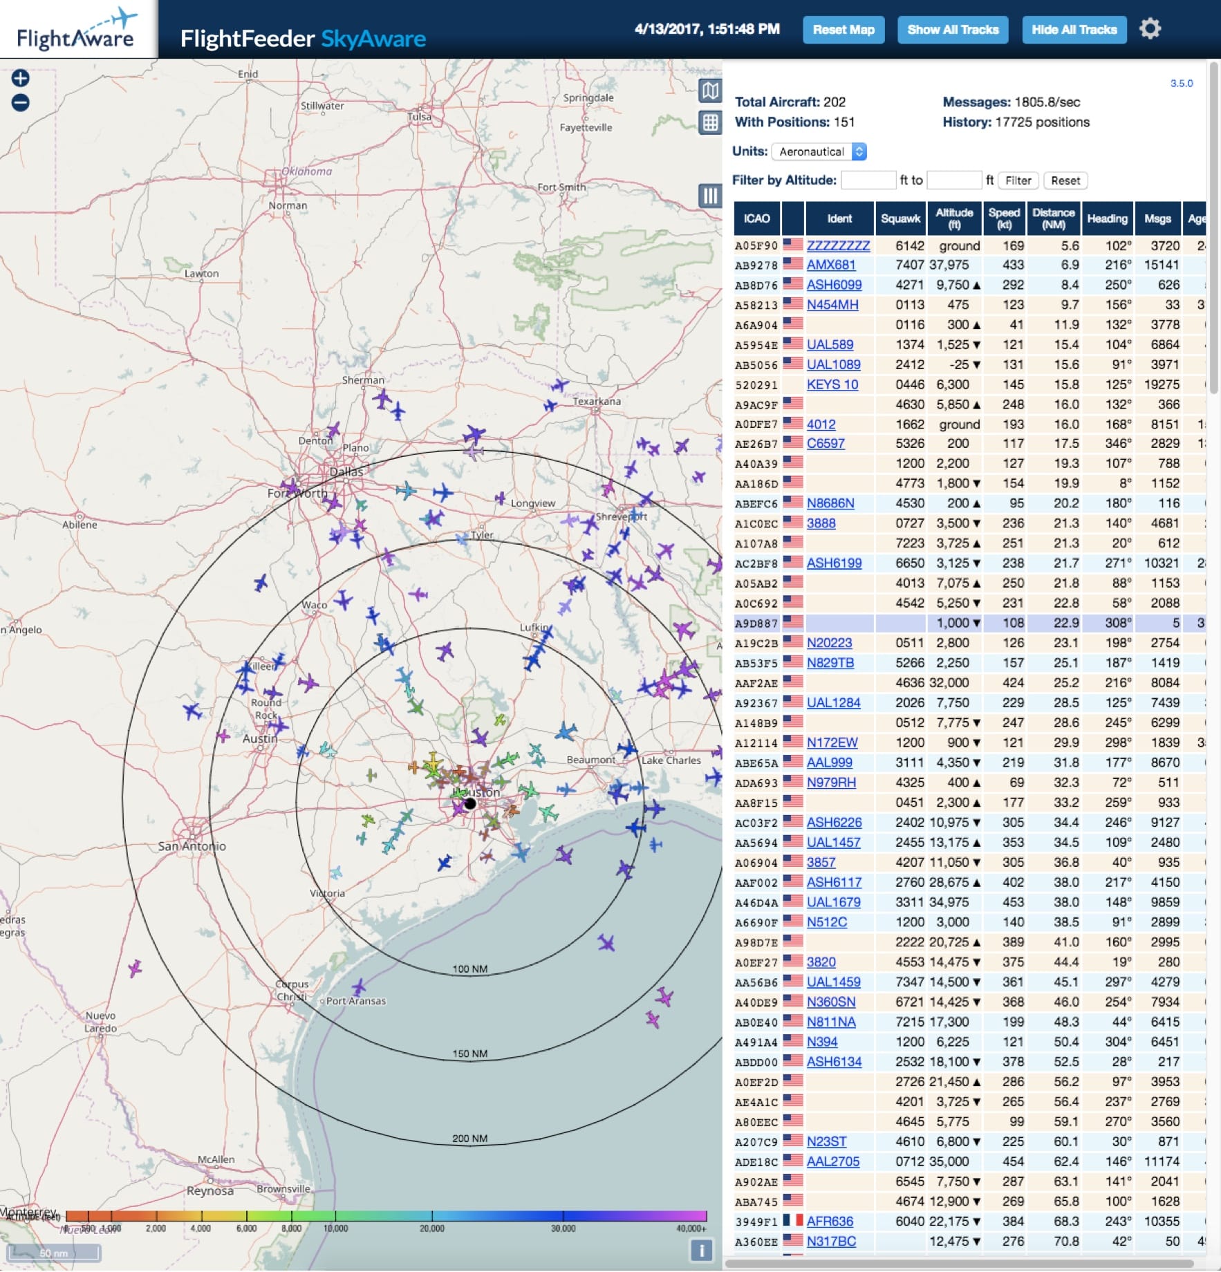Open the SkyAware settings gear
1221x1272 pixels.
pyautogui.click(x=1150, y=29)
